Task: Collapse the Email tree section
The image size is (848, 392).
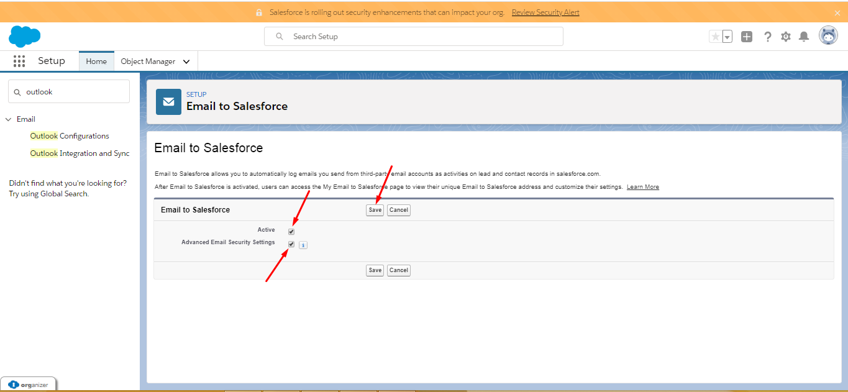Action: pos(8,119)
